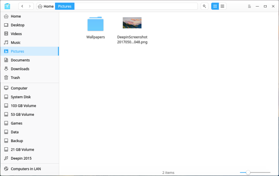Click the Computers in LAN label
The width and height of the screenshot is (279, 176).
26,169
